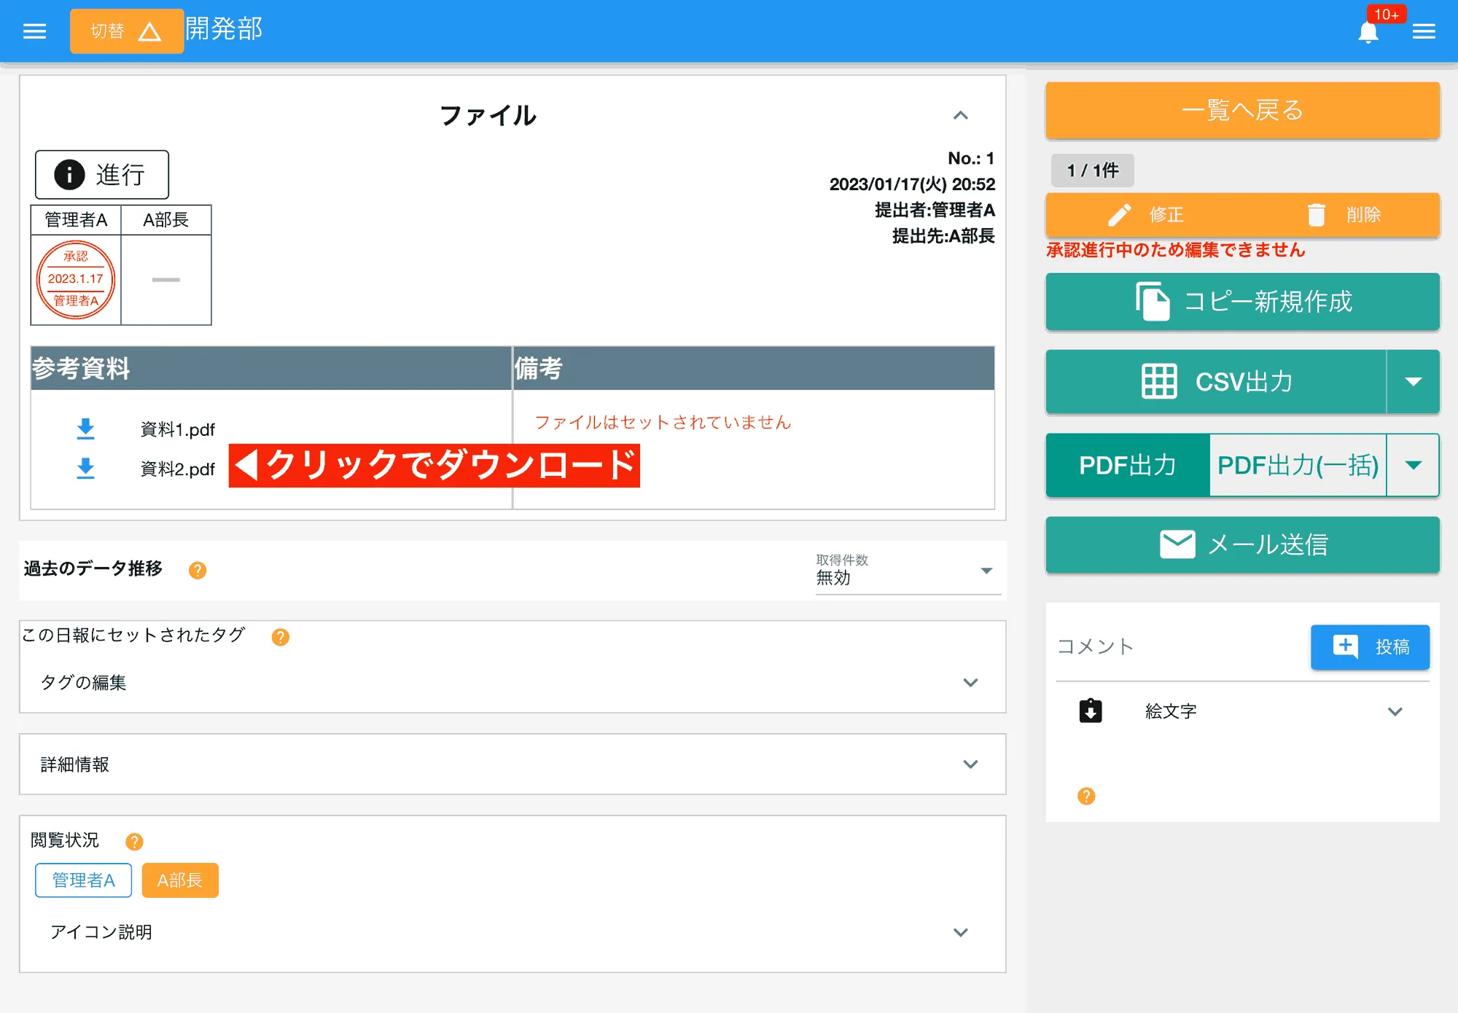Select the 管理者A viewer badge
The image size is (1458, 1013).
(82, 880)
